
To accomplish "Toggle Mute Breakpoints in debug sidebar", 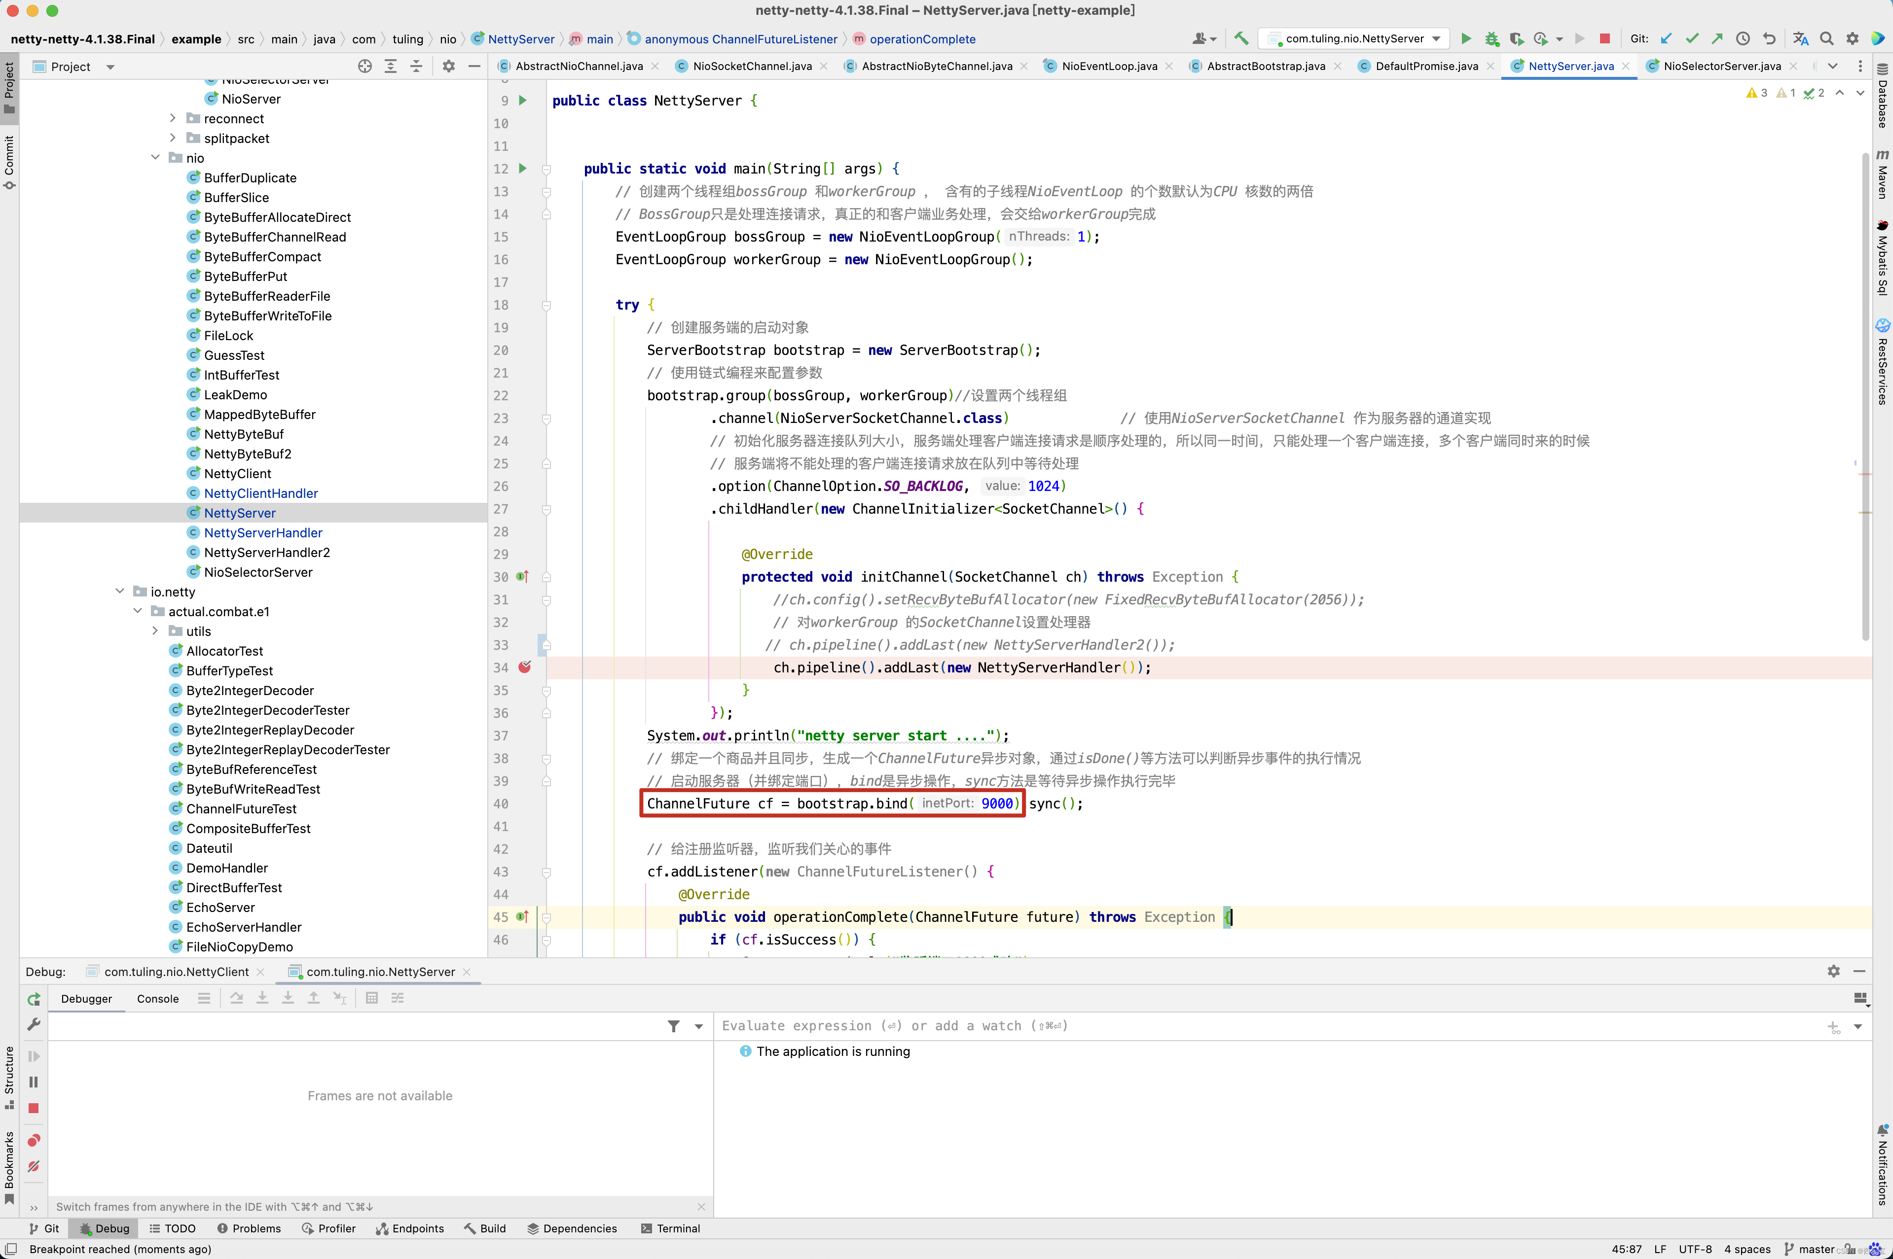I will pos(33,1166).
